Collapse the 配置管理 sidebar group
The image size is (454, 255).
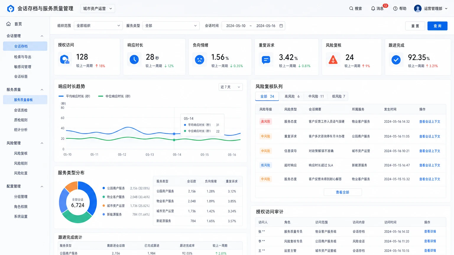pos(42,187)
